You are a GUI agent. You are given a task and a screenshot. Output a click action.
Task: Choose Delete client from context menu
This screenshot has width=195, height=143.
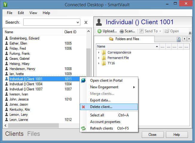109,107
